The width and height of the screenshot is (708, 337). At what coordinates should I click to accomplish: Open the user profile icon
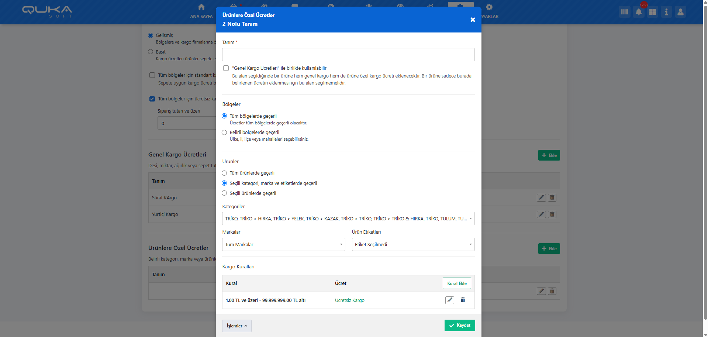680,12
